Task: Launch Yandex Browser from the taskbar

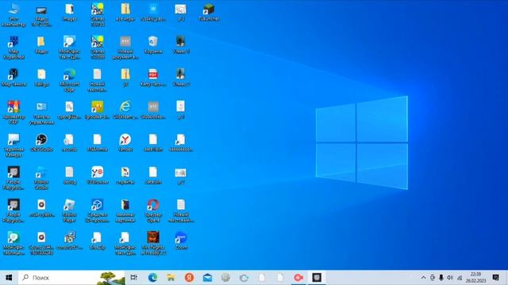Action: [189, 278]
